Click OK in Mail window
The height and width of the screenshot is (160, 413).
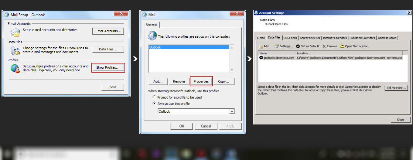coord(182,126)
